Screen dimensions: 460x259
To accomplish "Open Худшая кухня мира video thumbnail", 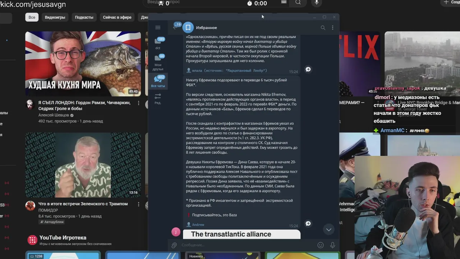I will 83,64.
